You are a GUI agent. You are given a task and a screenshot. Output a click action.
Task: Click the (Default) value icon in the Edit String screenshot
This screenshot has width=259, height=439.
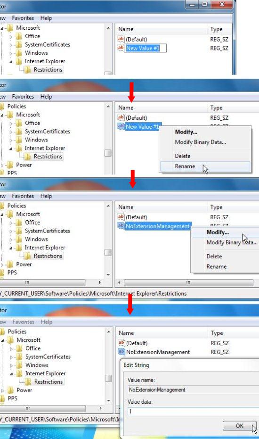pos(121,343)
